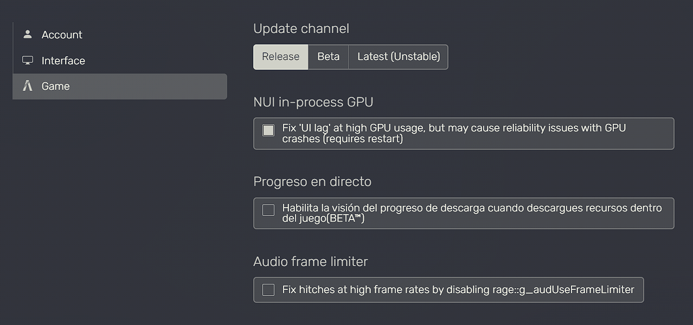Click the FiveM game icon in sidebar
This screenshot has width=693, height=325.
coord(27,86)
